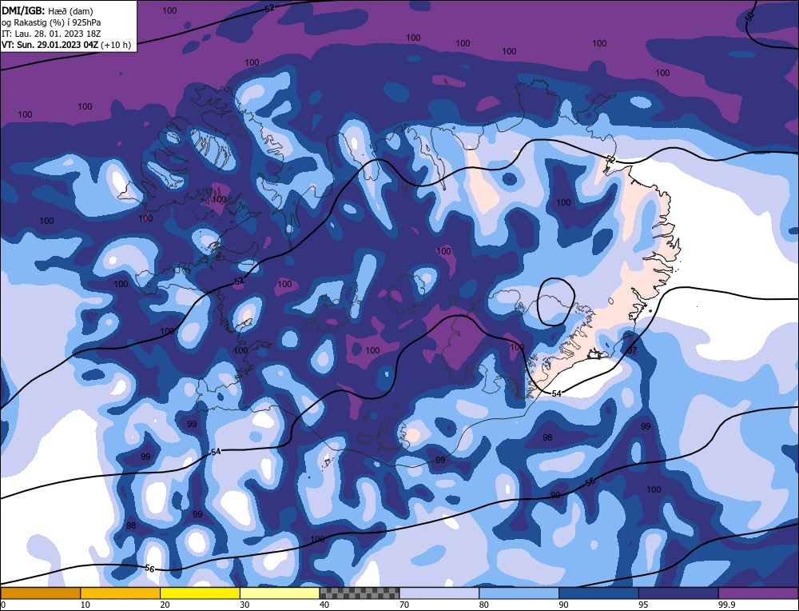Image resolution: width=799 pixels, height=611 pixels.
Task: Select the purple above-99.9 legend swatch
Action: point(758,593)
